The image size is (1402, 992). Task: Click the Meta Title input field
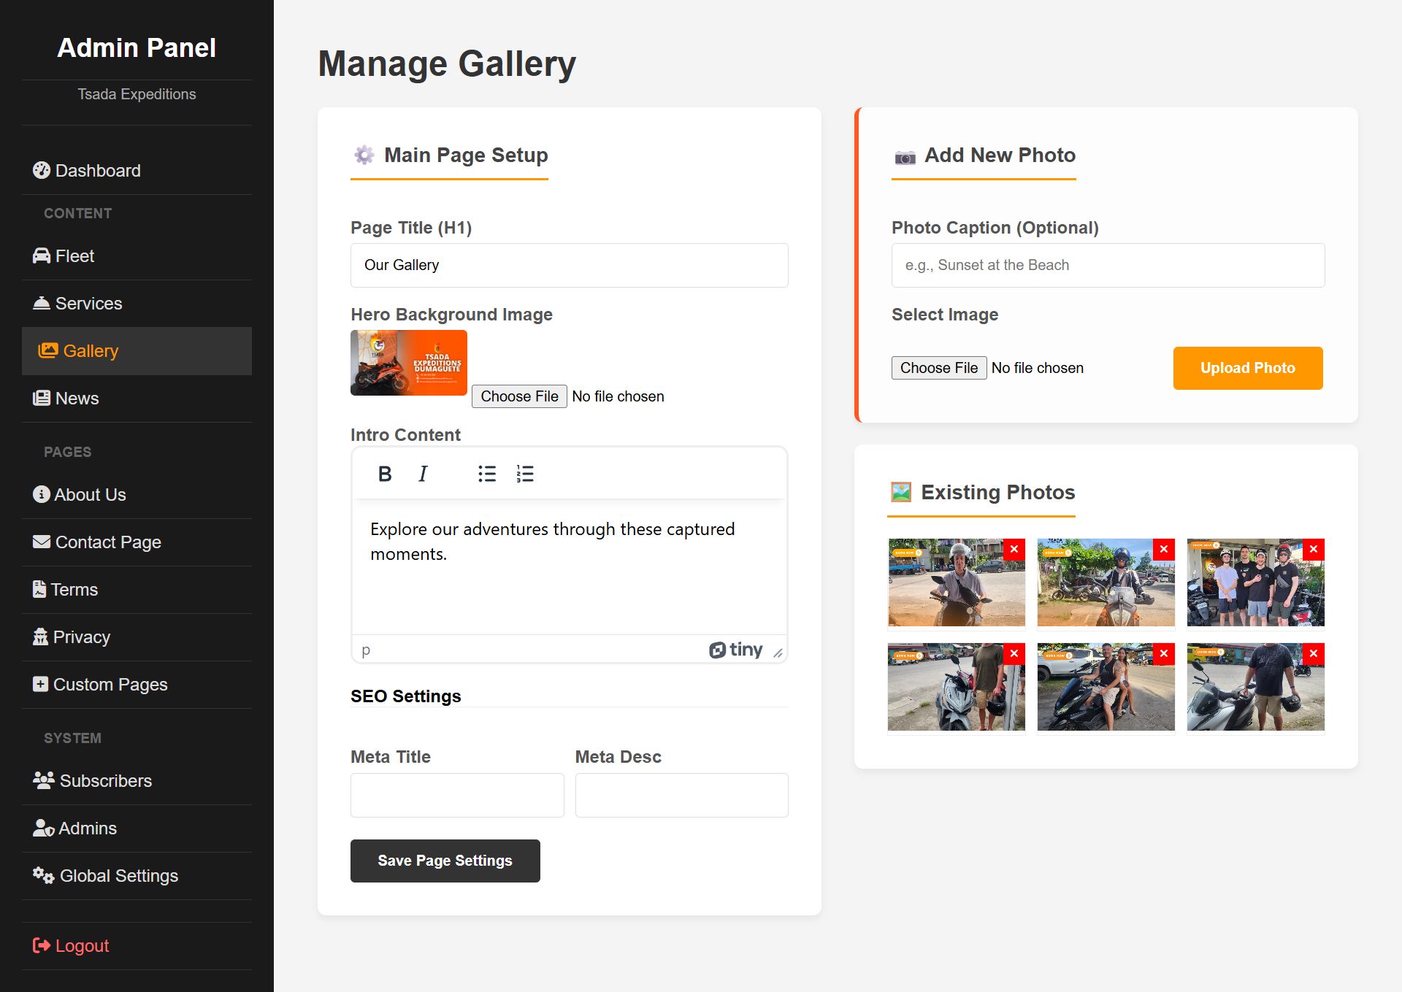point(457,795)
